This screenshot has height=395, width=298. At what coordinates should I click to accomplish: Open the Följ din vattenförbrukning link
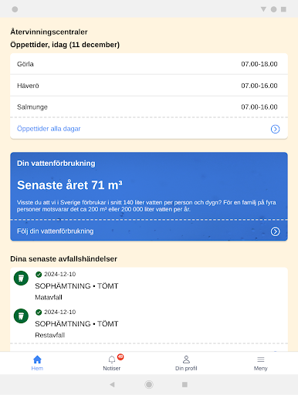coord(56,231)
